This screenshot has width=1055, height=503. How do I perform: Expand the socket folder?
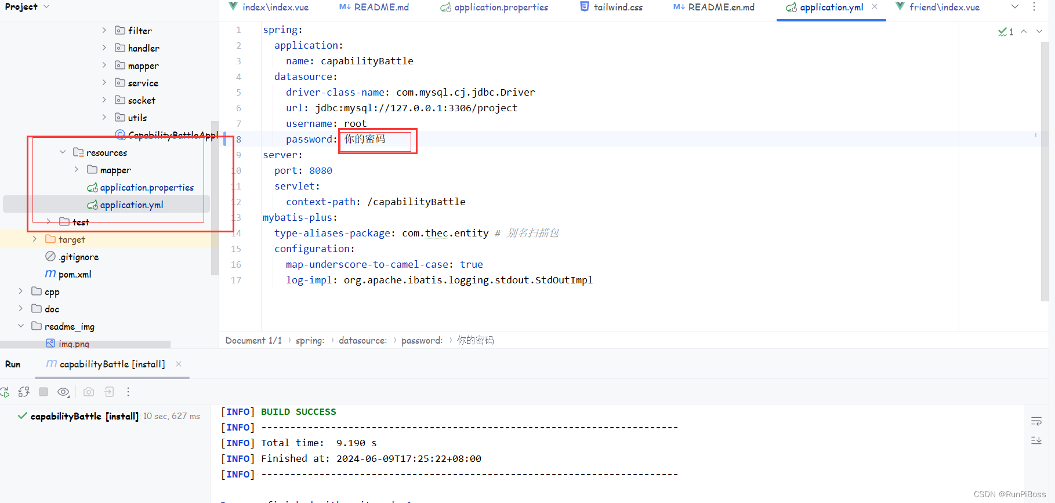point(104,100)
